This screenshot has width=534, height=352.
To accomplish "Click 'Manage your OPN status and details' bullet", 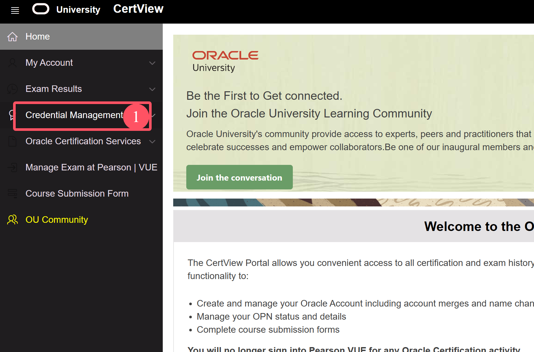I will (271, 317).
